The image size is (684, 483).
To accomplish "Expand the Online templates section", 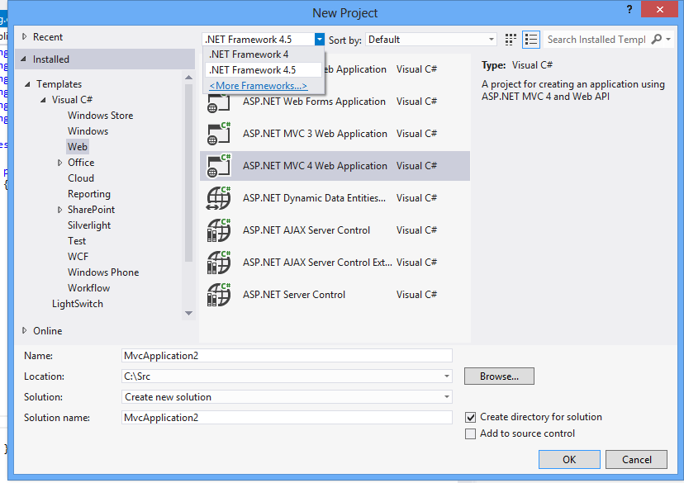I will pos(25,330).
